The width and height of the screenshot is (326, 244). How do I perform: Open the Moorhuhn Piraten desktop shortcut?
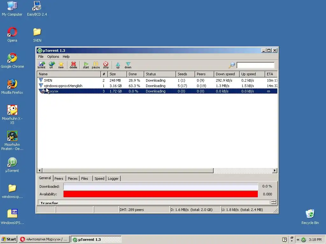[12, 141]
